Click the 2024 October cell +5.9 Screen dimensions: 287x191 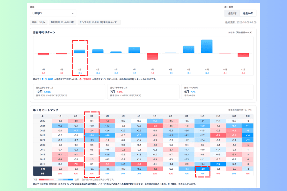[x=202, y=126]
